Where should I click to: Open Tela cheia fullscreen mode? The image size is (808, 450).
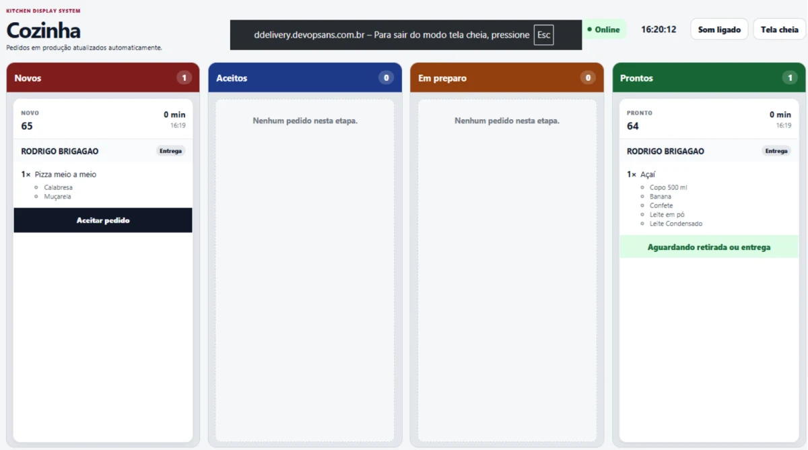pos(779,30)
